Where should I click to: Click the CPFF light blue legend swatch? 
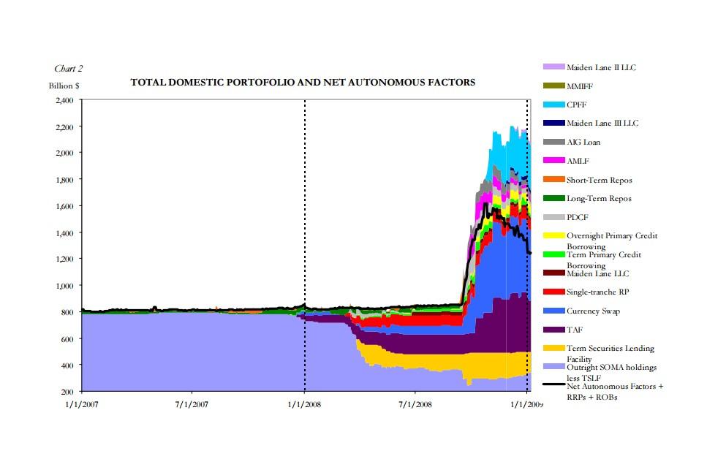click(x=553, y=105)
